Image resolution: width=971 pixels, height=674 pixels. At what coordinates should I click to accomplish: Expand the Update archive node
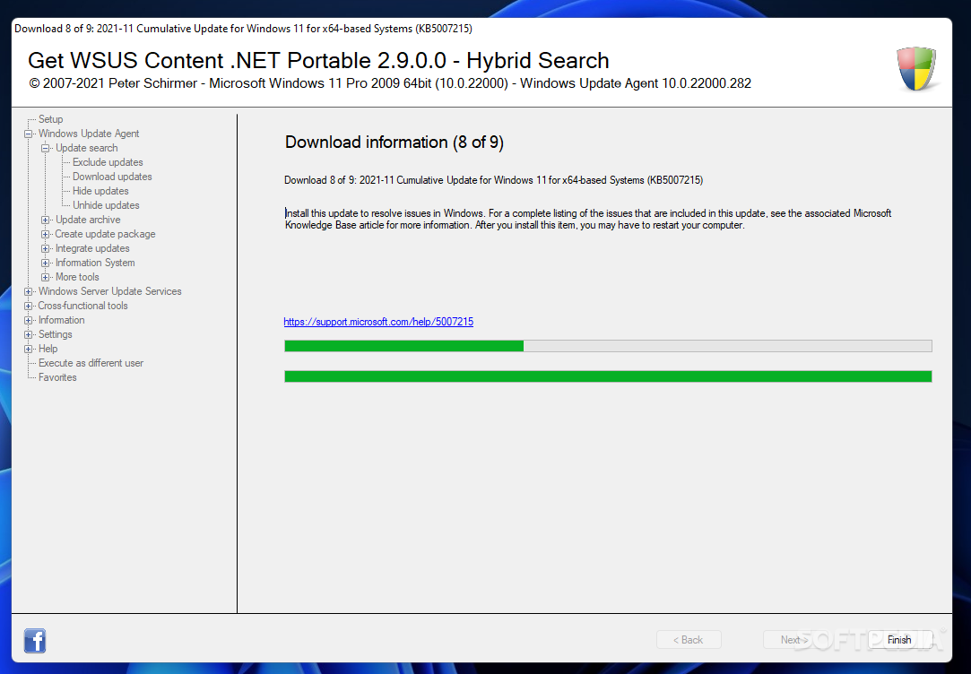point(45,220)
